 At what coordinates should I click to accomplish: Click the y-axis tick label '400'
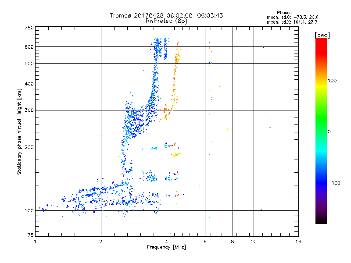[29, 84]
